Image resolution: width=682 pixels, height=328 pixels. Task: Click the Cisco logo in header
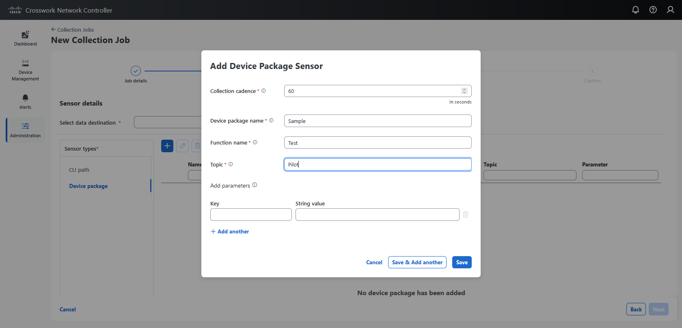coord(15,10)
